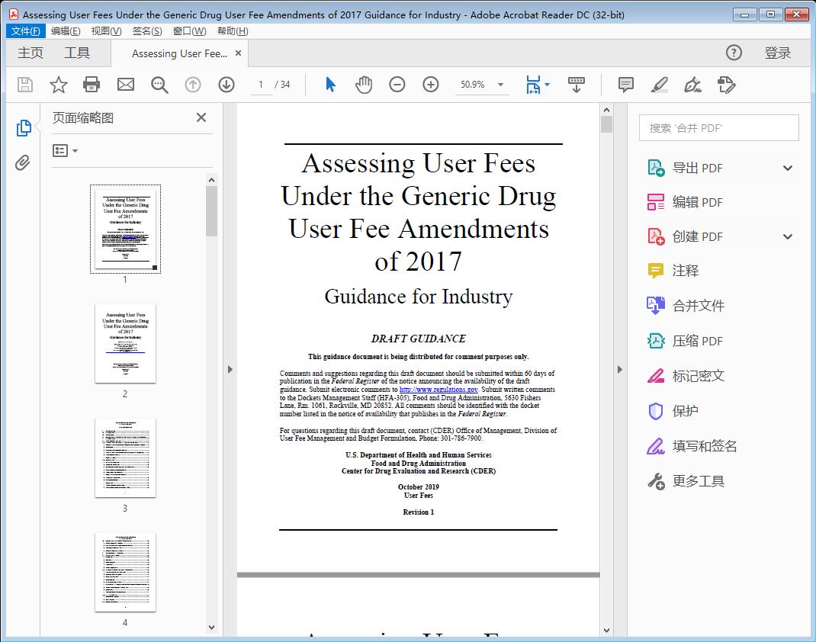Viewport: 816px width, 642px height.
Task: Click the page thumbnails panel icon
Action: pyautogui.click(x=24, y=127)
